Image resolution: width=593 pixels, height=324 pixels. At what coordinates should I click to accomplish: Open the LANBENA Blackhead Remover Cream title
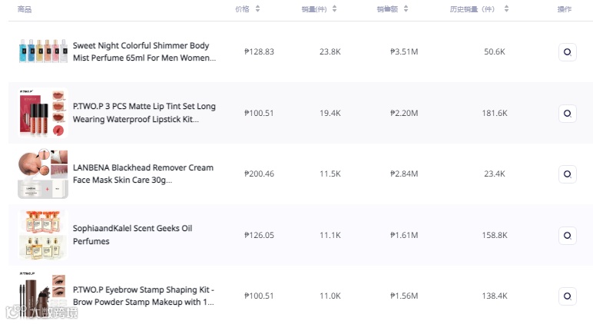(x=143, y=174)
